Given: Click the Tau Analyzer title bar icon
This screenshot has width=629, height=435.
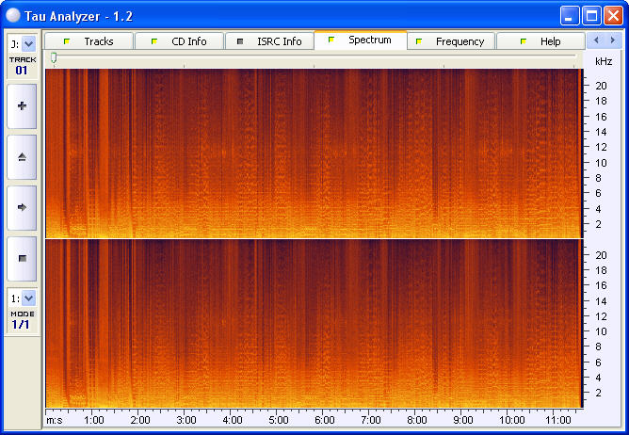Looking at the screenshot, I should click(x=12, y=16).
